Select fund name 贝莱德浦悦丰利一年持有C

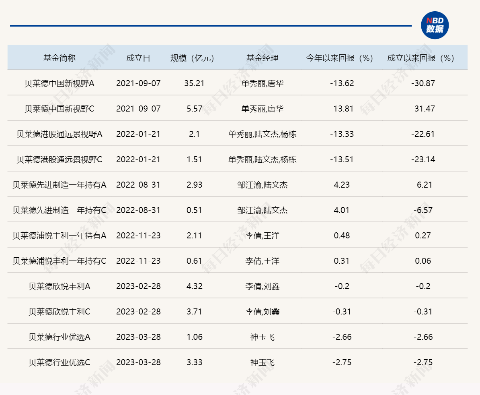(59, 261)
